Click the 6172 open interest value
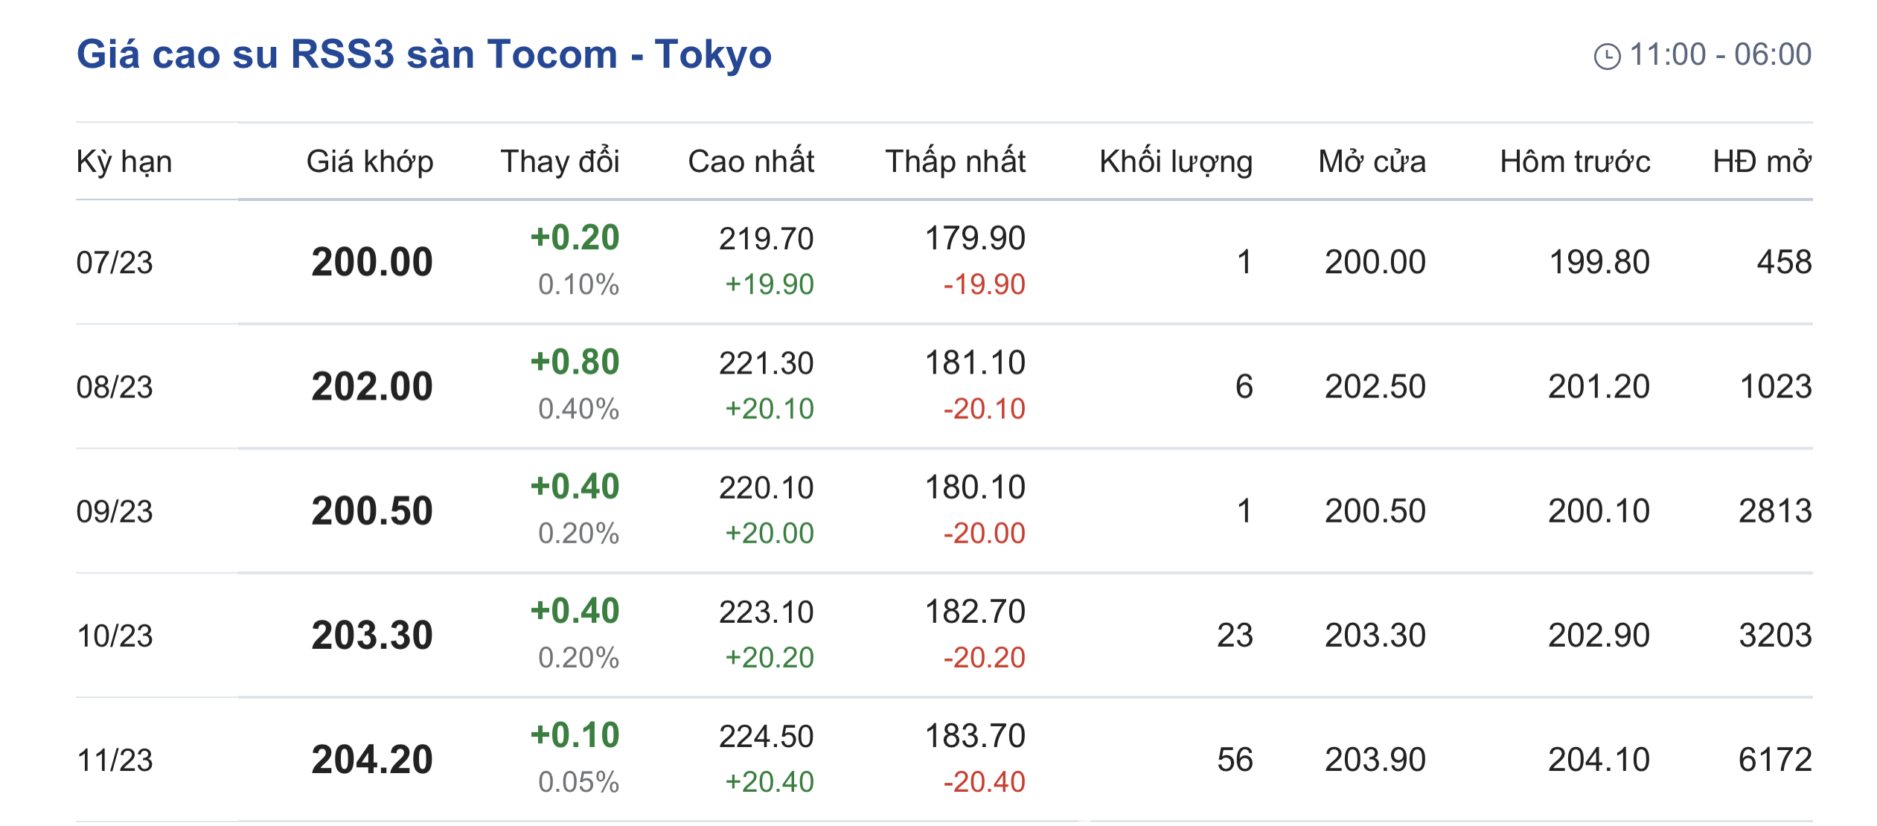The width and height of the screenshot is (1877, 826). [x=1775, y=760]
